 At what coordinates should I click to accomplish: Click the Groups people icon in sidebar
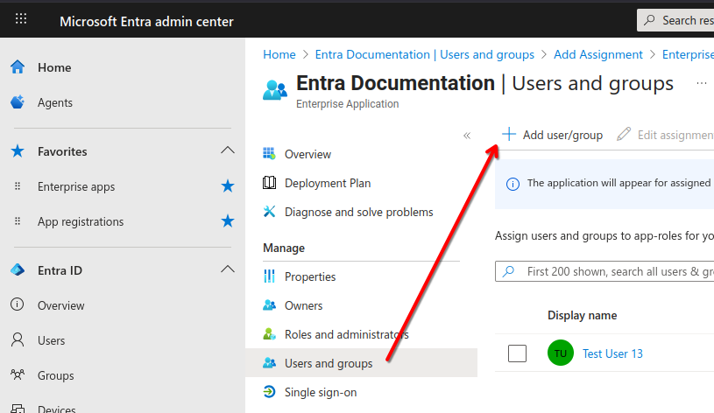(x=18, y=374)
